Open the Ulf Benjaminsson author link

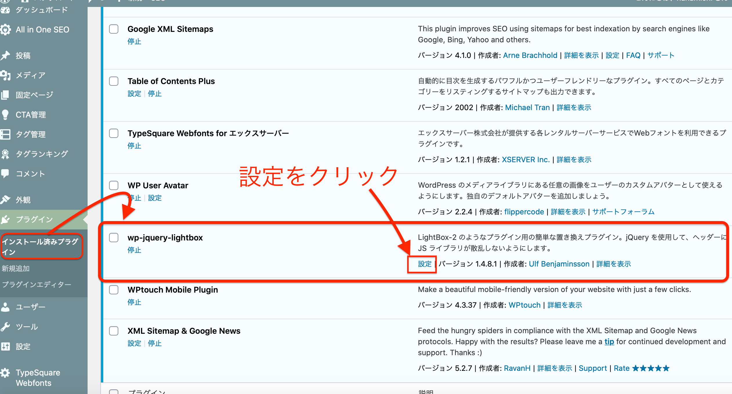tap(559, 264)
